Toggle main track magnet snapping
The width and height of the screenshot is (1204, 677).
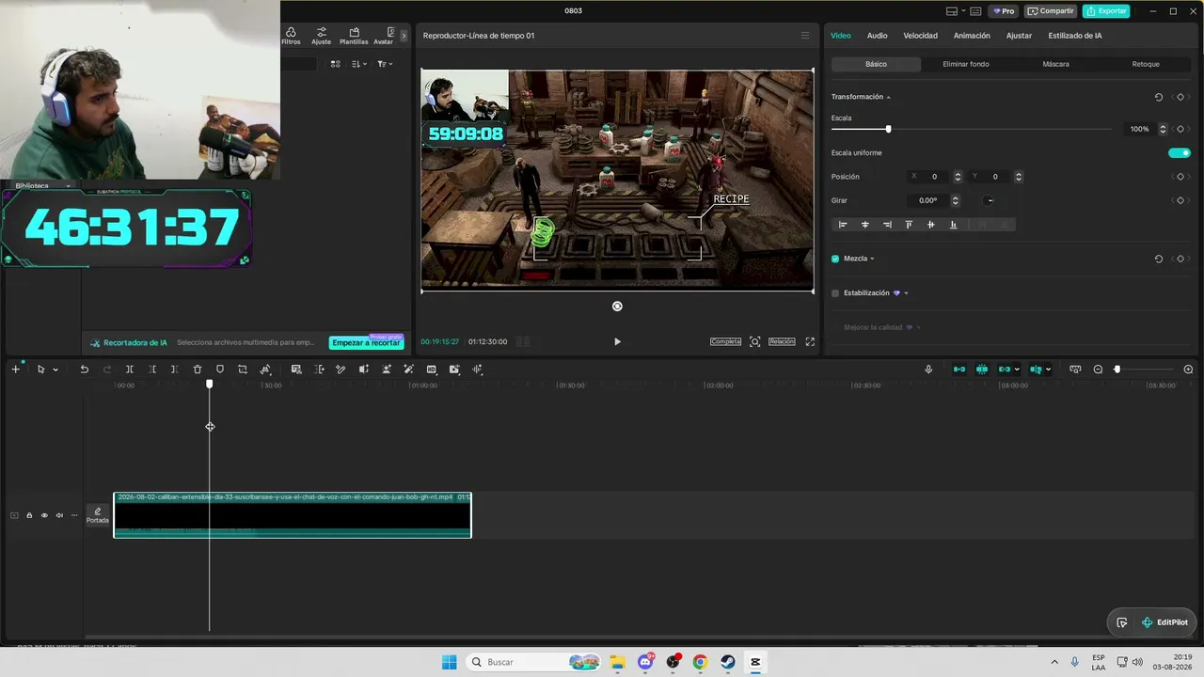click(959, 370)
